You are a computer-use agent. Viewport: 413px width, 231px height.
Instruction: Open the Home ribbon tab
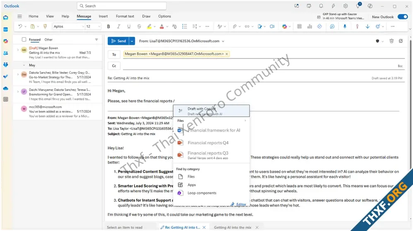[34, 16]
